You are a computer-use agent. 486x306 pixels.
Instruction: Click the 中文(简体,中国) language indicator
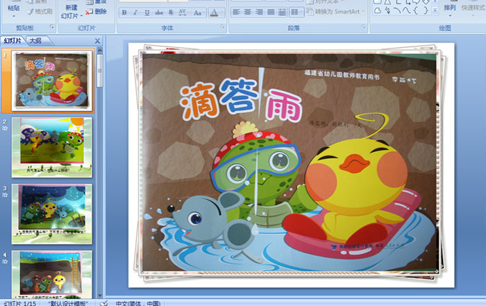tap(138, 303)
